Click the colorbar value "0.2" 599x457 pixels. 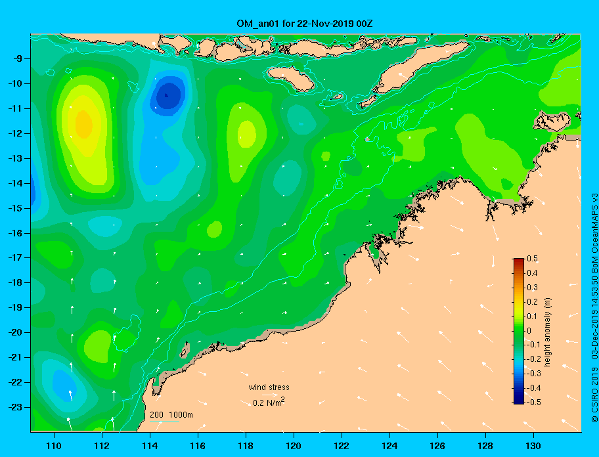532,301
